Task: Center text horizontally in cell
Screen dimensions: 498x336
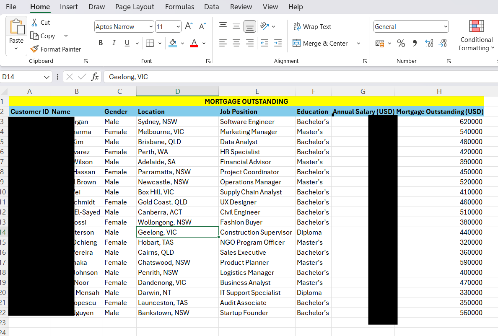Action: (236, 43)
